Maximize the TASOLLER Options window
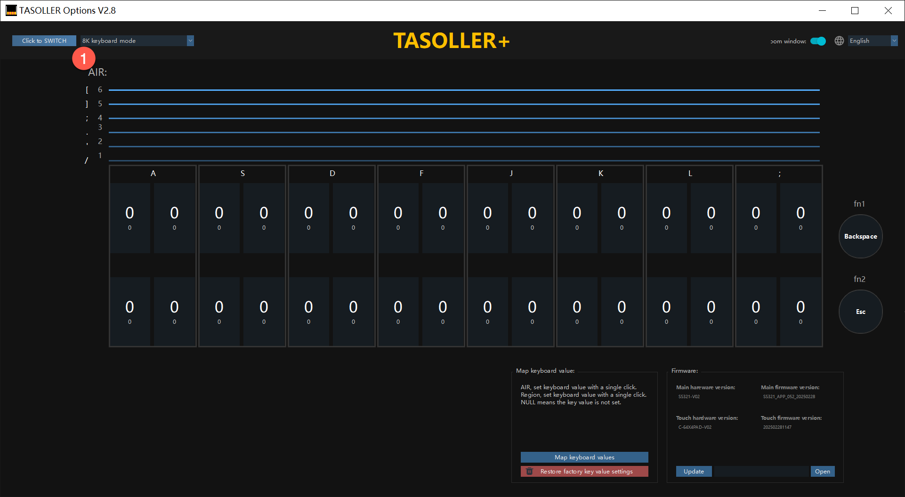Viewport: 905px width, 497px height. click(x=855, y=10)
